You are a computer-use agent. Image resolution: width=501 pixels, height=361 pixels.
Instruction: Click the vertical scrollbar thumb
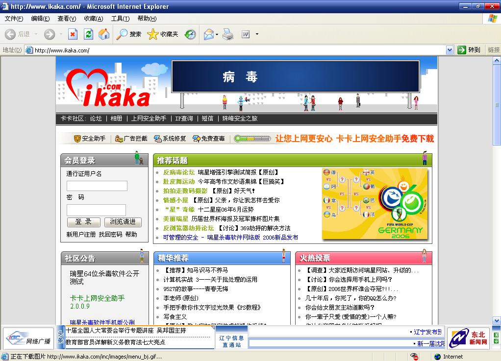coord(497,105)
